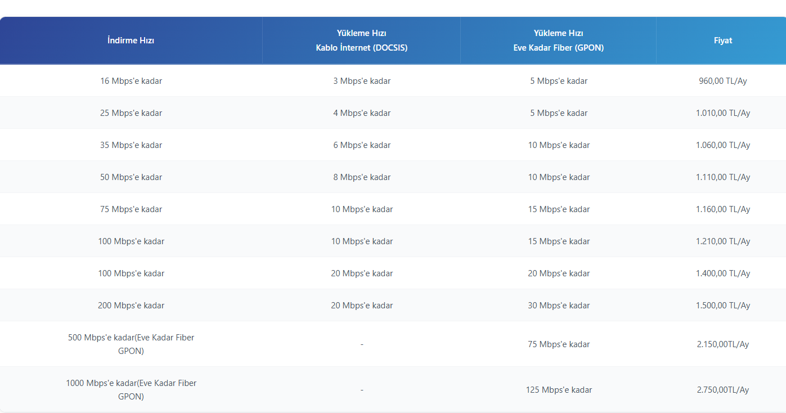
Task: Click the DOCSIS dash in the 500 Mbps row
Action: [362, 344]
